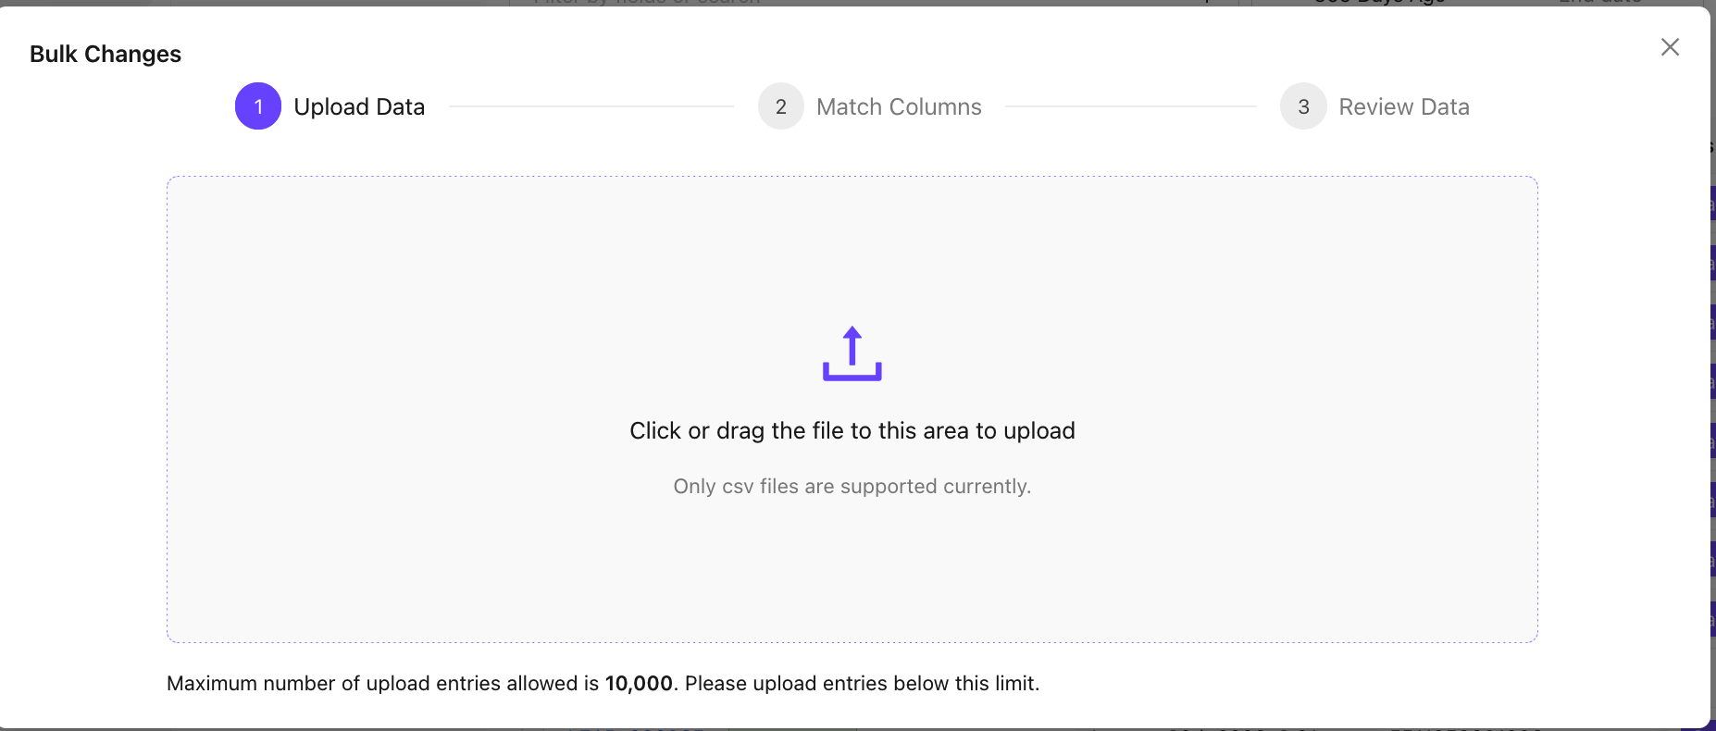Click connector line between Match and Review steps

[1130, 106]
